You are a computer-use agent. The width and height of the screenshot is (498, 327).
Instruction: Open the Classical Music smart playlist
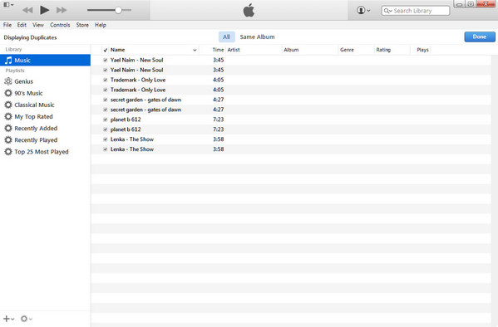click(x=45, y=105)
